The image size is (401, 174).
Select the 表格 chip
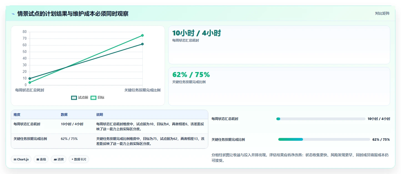41,159
